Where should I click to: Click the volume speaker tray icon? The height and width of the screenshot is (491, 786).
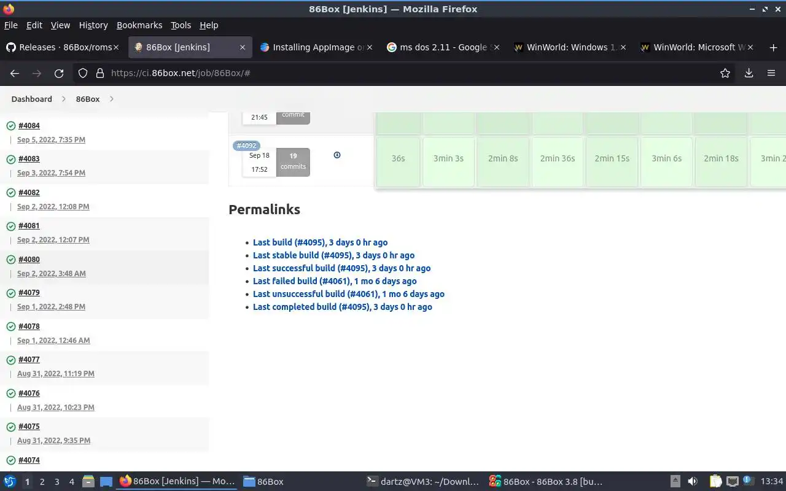coord(693,481)
